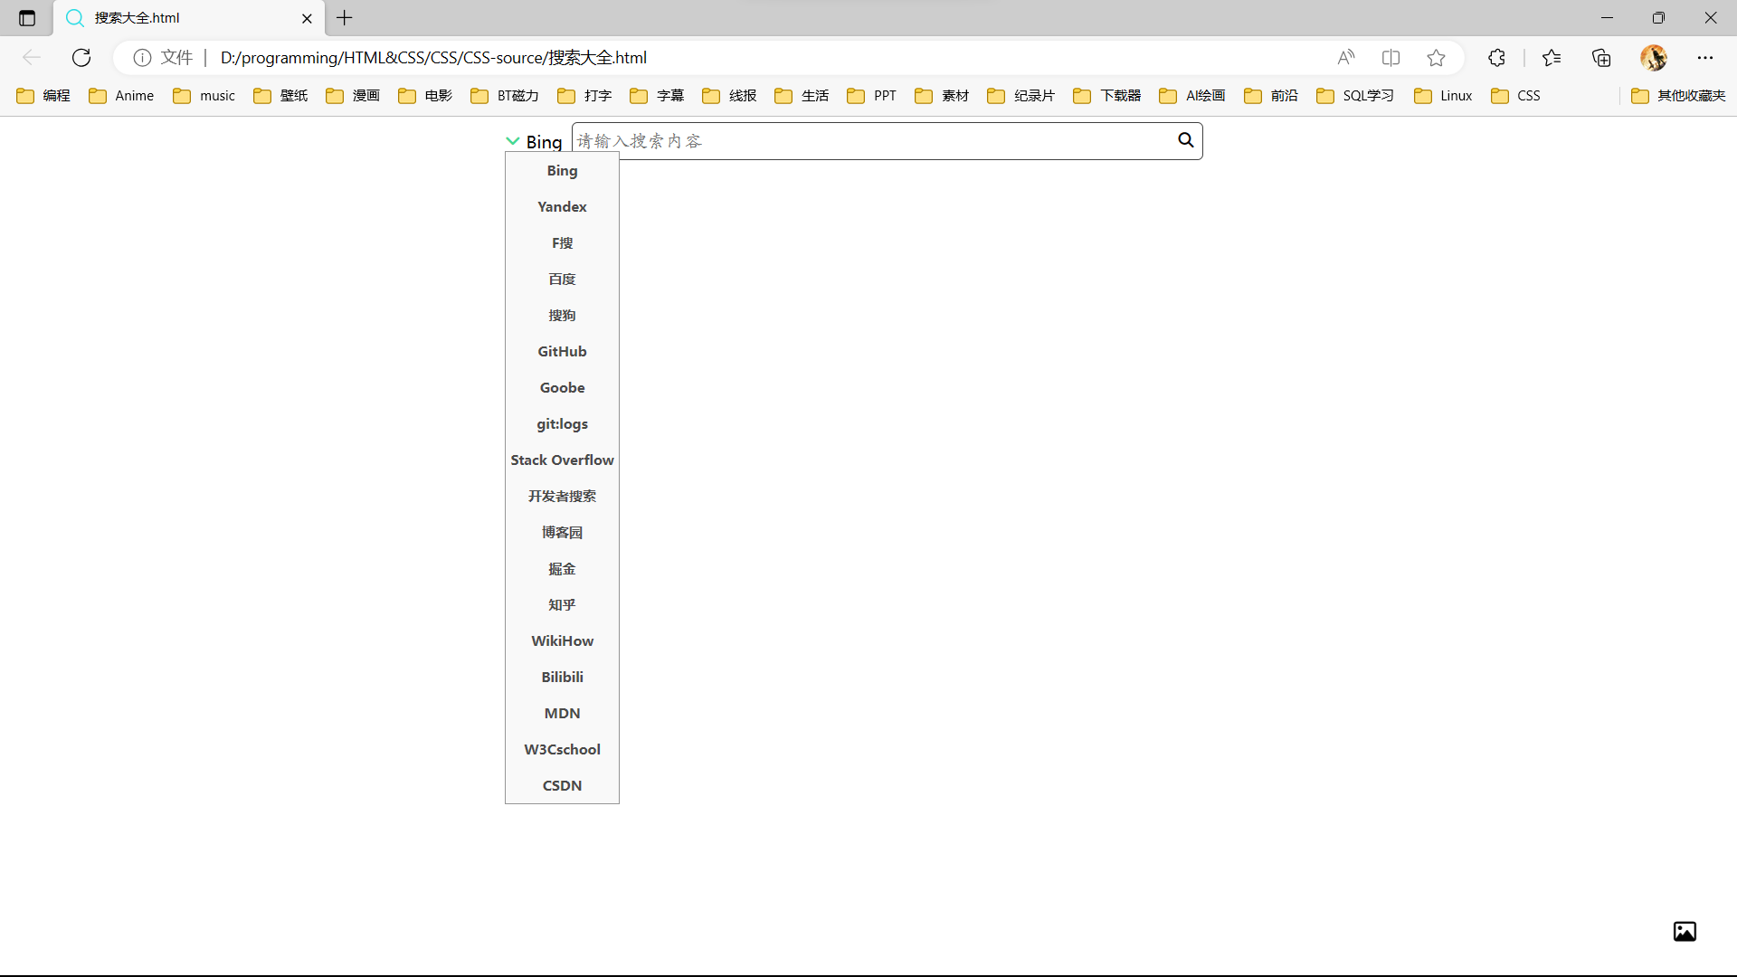The height and width of the screenshot is (977, 1737).
Task: Expand the Anime bookmarks folder
Action: click(122, 96)
